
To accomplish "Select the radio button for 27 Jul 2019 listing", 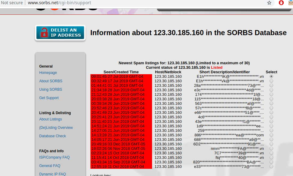I will (271, 76).
